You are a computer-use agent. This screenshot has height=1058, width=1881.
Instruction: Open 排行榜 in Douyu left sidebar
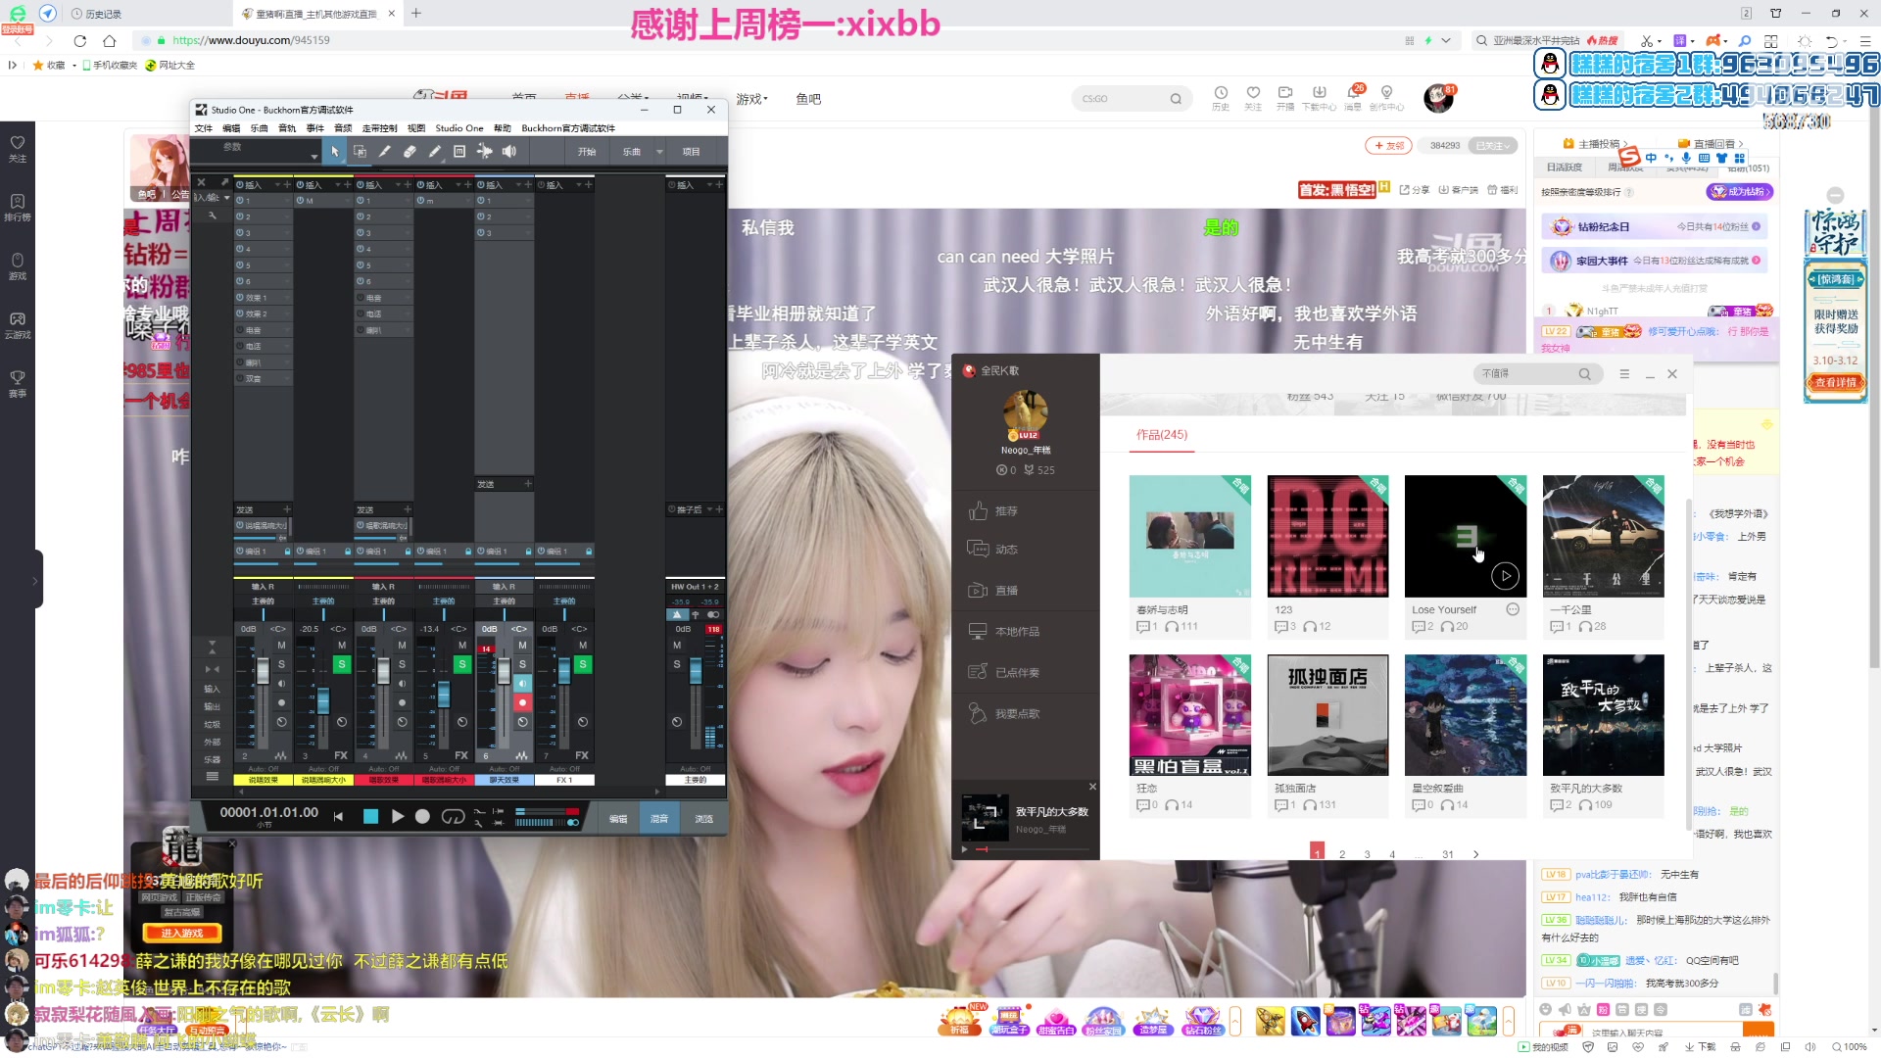[x=18, y=208]
